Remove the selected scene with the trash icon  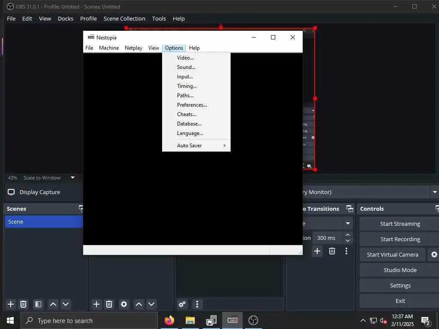24,304
